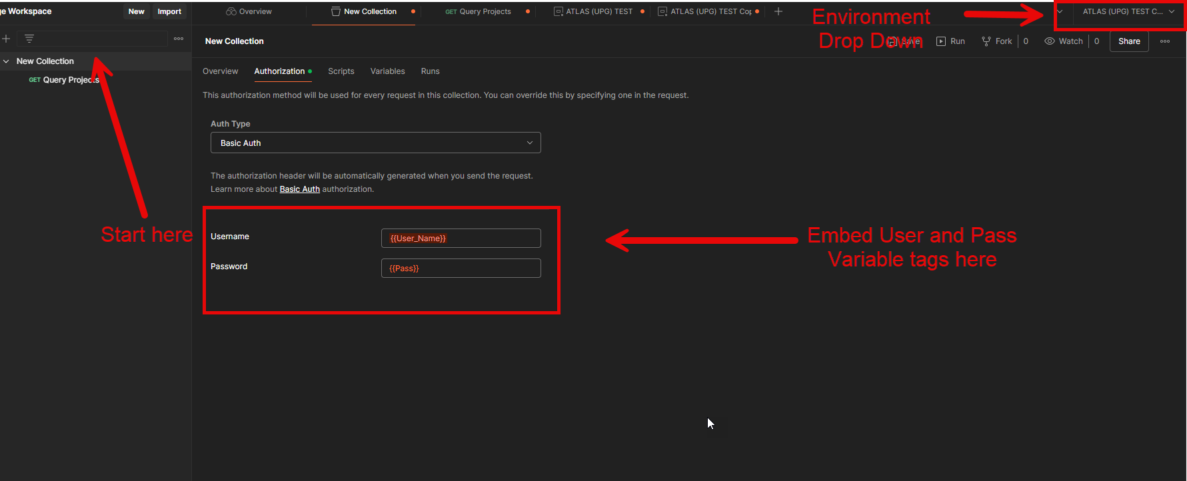Open the Scripts sub-tab
Screen dimensions: 1187x481
click(341, 71)
